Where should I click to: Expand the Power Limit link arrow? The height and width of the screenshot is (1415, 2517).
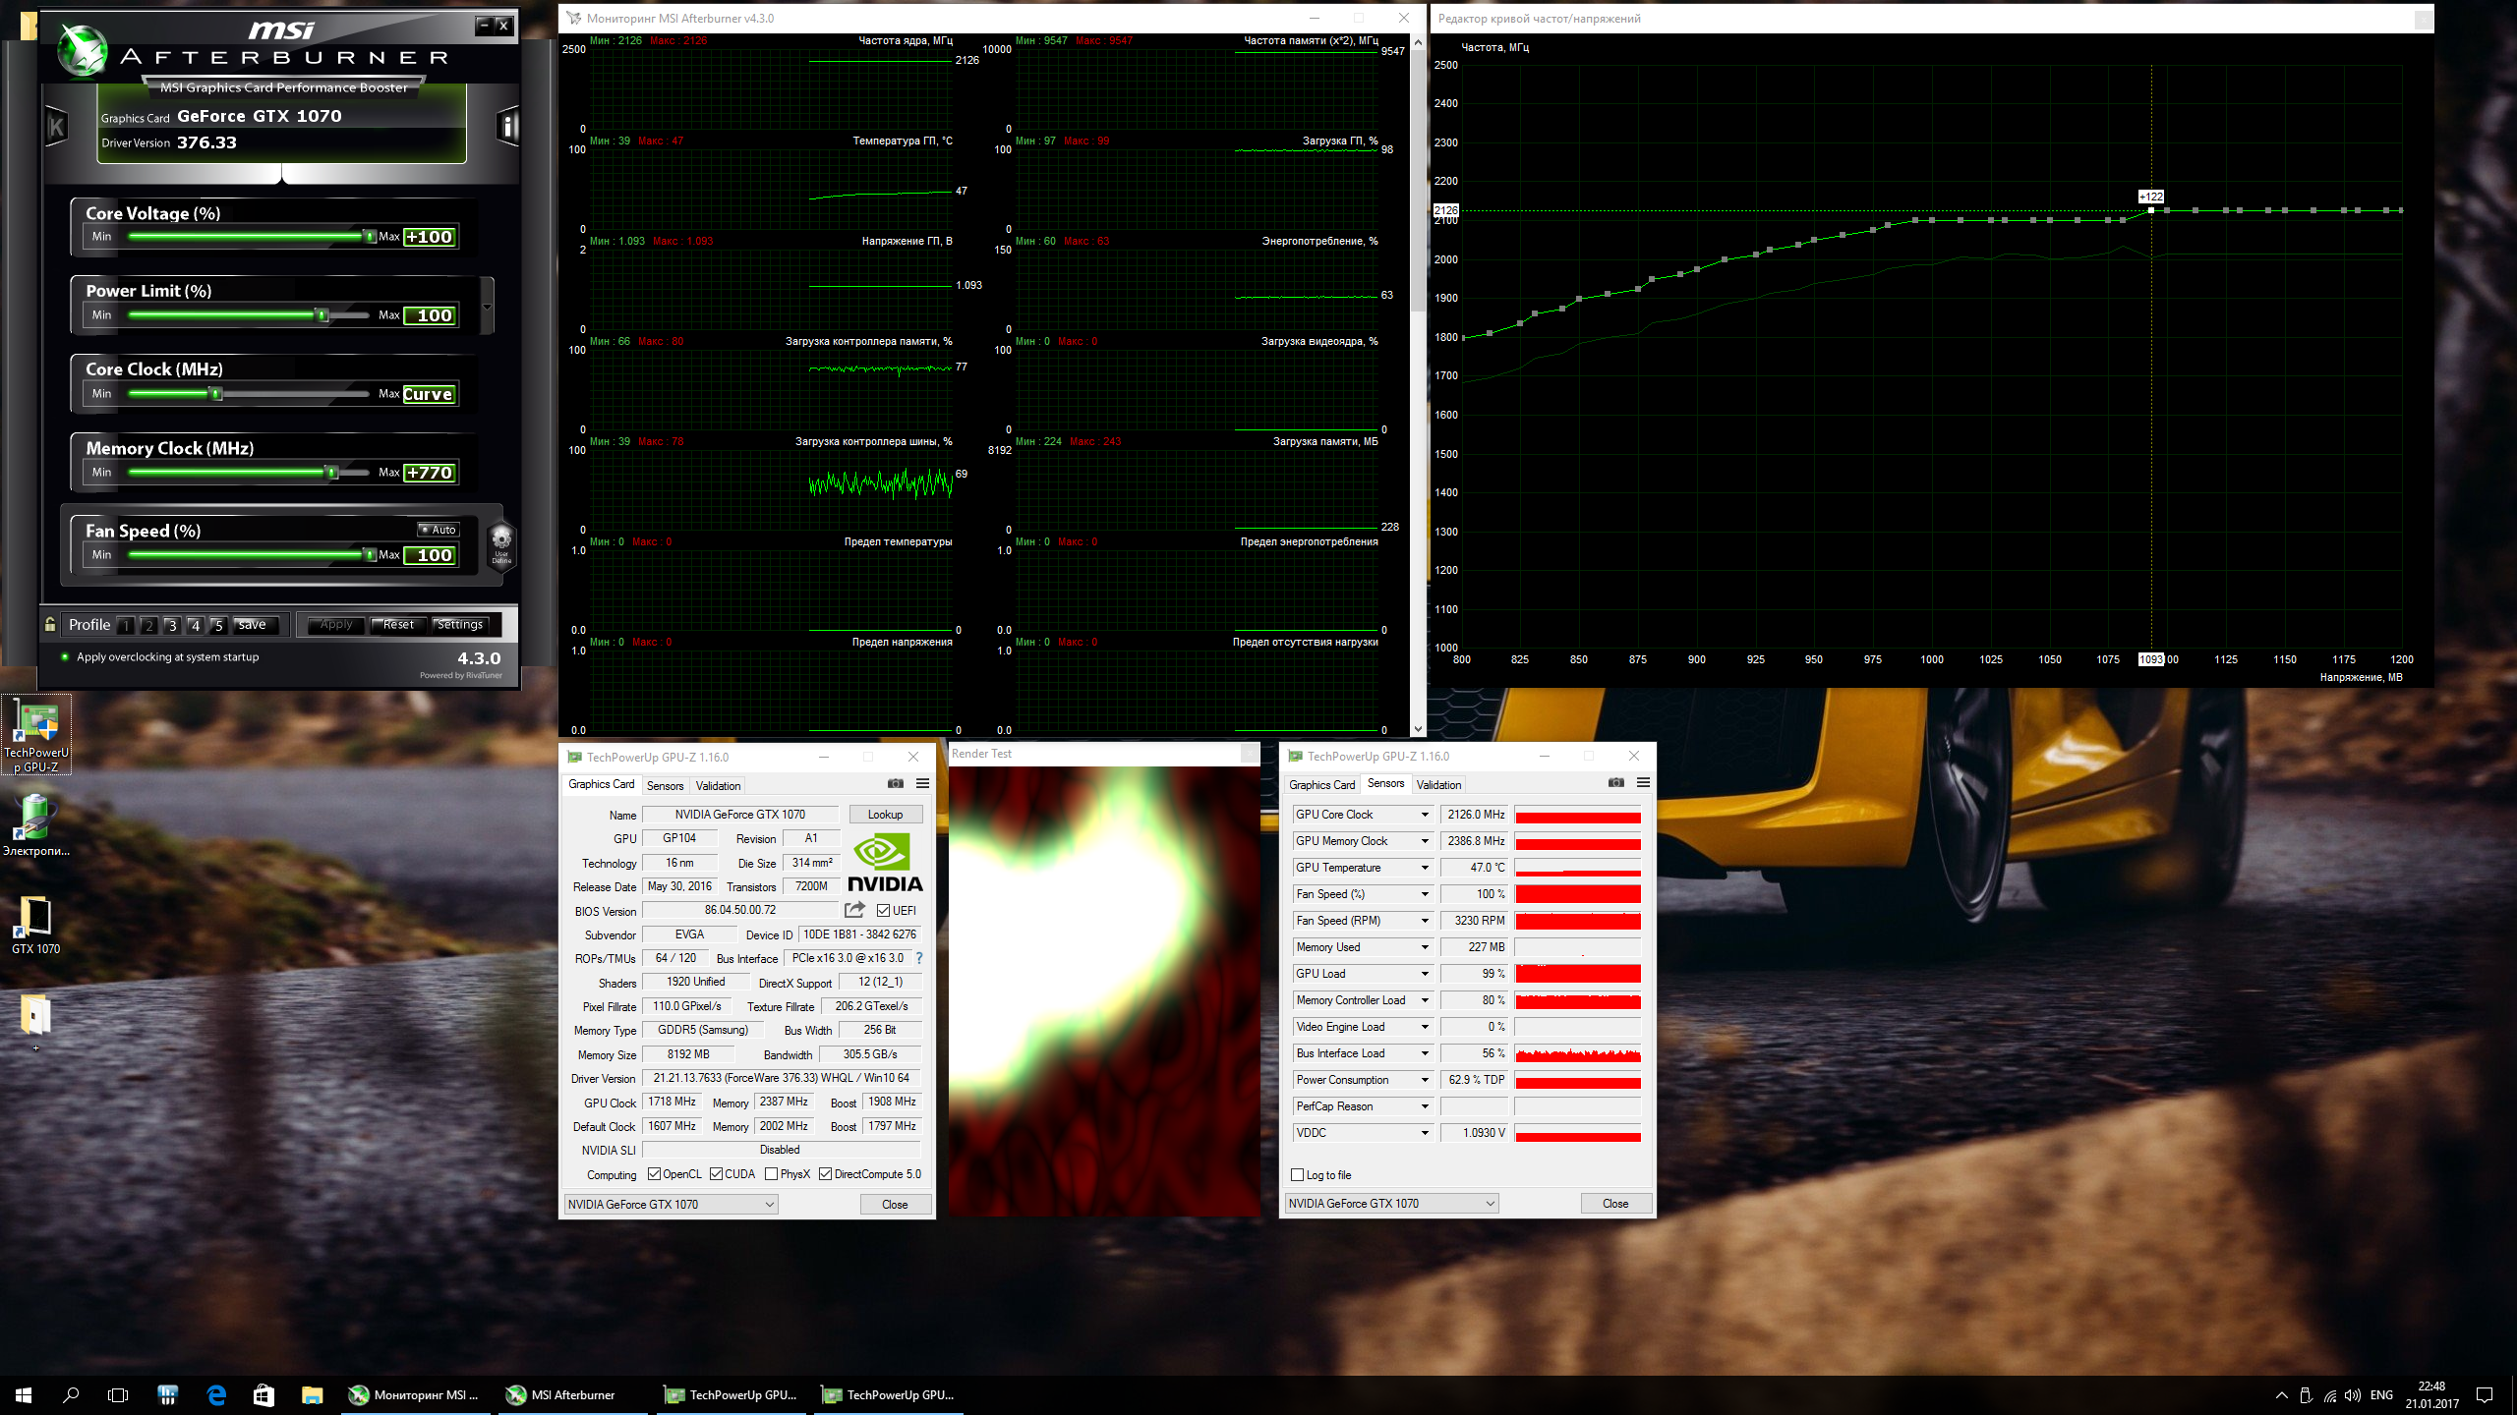tap(487, 307)
